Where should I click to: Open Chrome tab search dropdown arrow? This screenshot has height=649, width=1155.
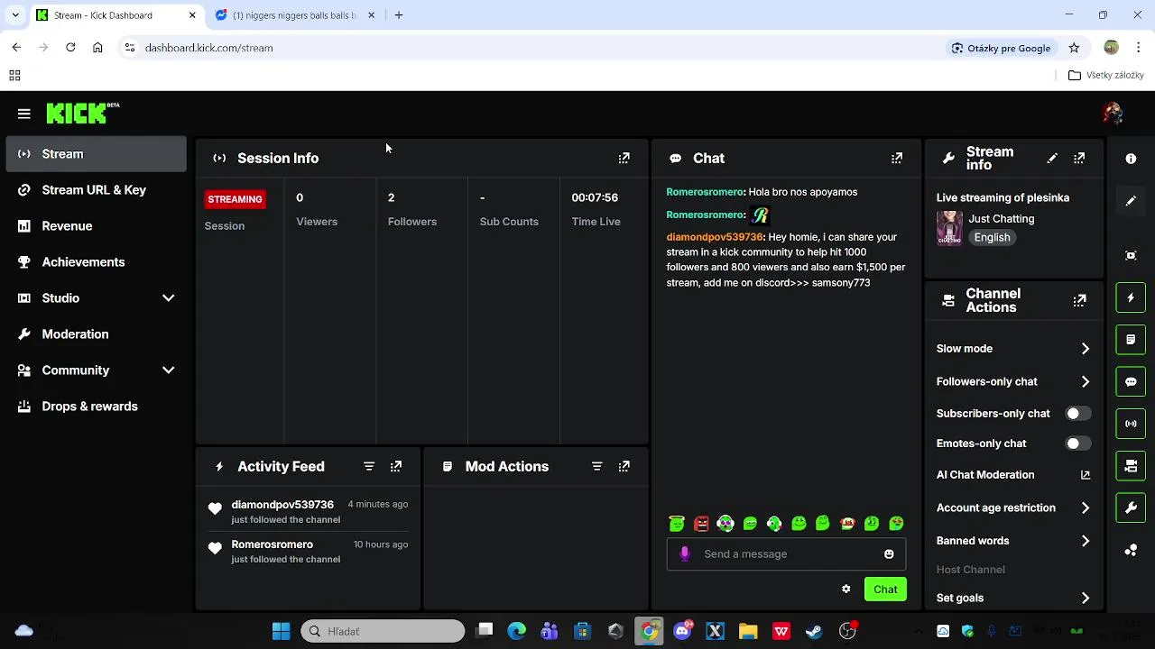[x=15, y=15]
